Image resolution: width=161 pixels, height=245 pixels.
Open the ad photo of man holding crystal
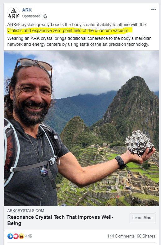(x=81, y=128)
